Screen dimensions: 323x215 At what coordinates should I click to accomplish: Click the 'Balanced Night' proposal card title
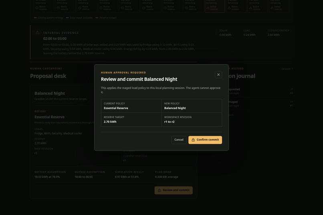(50, 93)
